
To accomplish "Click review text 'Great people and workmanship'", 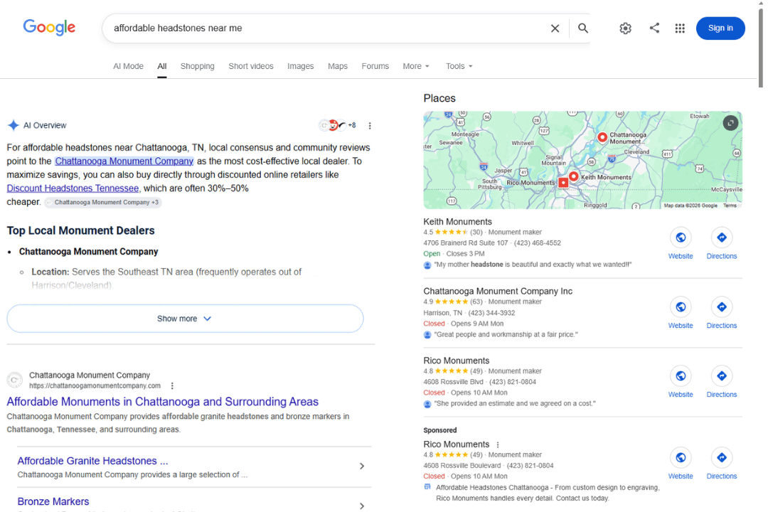I will tap(506, 335).
